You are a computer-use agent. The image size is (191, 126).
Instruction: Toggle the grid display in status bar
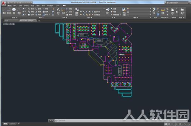(169, 124)
